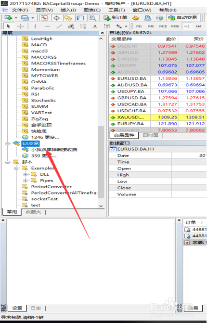
Task: Select the text A tool
Action: coord(95,26)
